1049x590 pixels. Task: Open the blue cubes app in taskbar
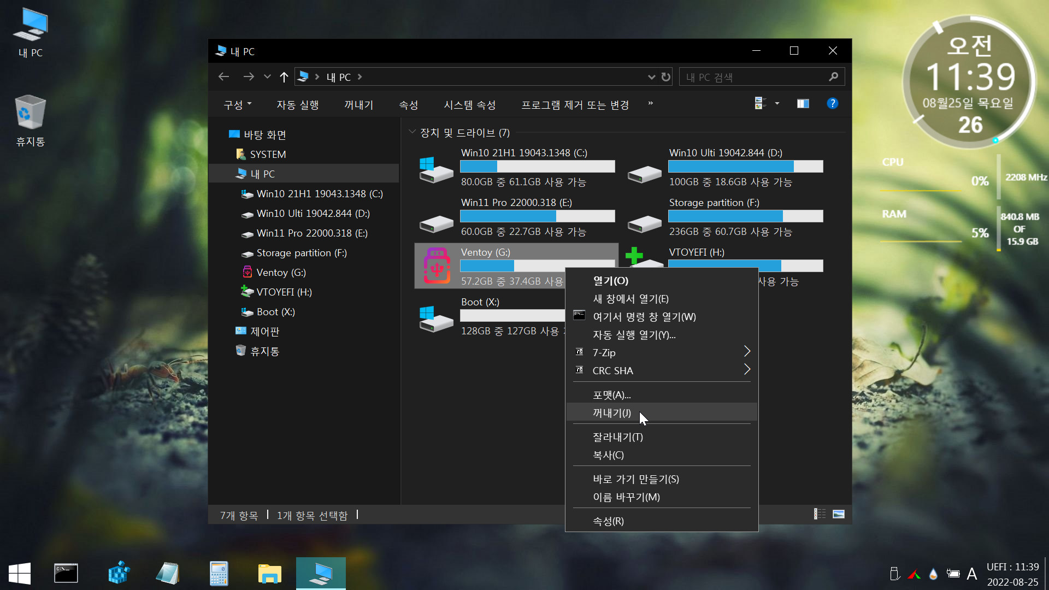[x=119, y=574]
